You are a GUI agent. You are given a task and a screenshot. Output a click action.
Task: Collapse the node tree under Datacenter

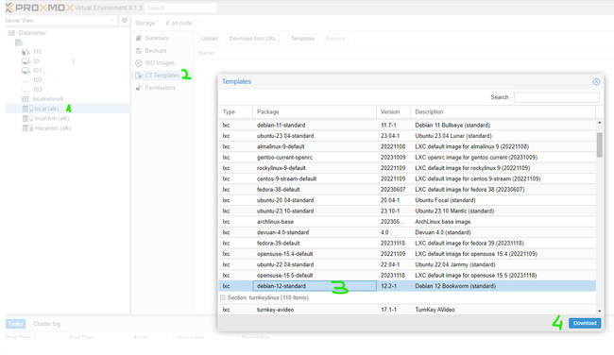(11, 42)
